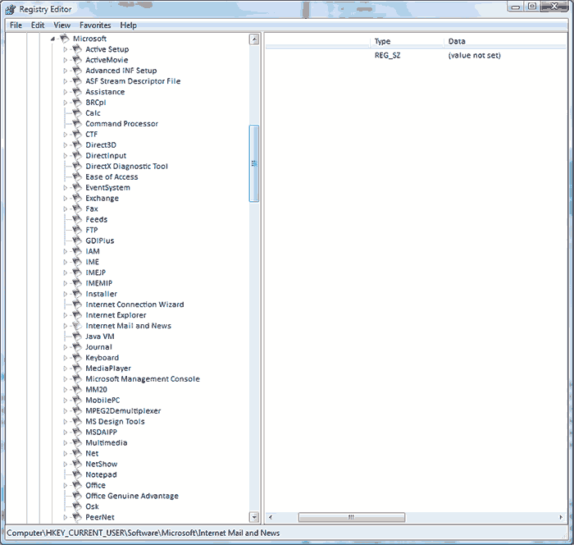Select the IMEMIP key
The width and height of the screenshot is (574, 545).
(x=99, y=283)
